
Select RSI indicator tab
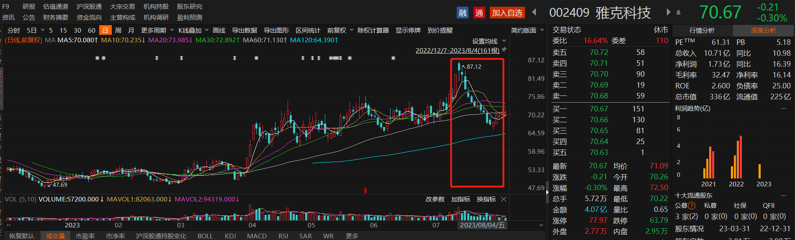click(283, 236)
